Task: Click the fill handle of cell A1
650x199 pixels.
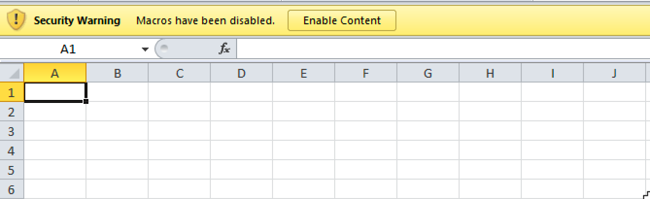Action: coord(86,101)
